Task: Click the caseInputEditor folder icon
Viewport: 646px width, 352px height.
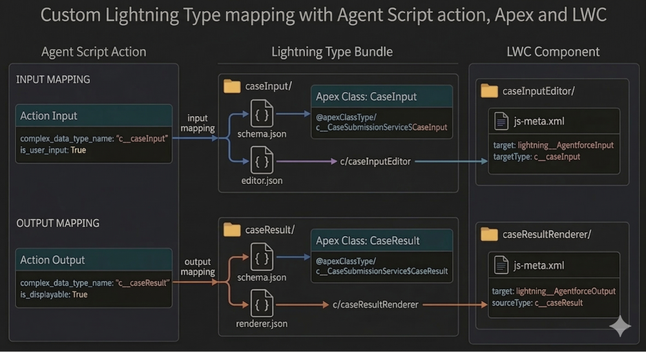Action: click(490, 91)
